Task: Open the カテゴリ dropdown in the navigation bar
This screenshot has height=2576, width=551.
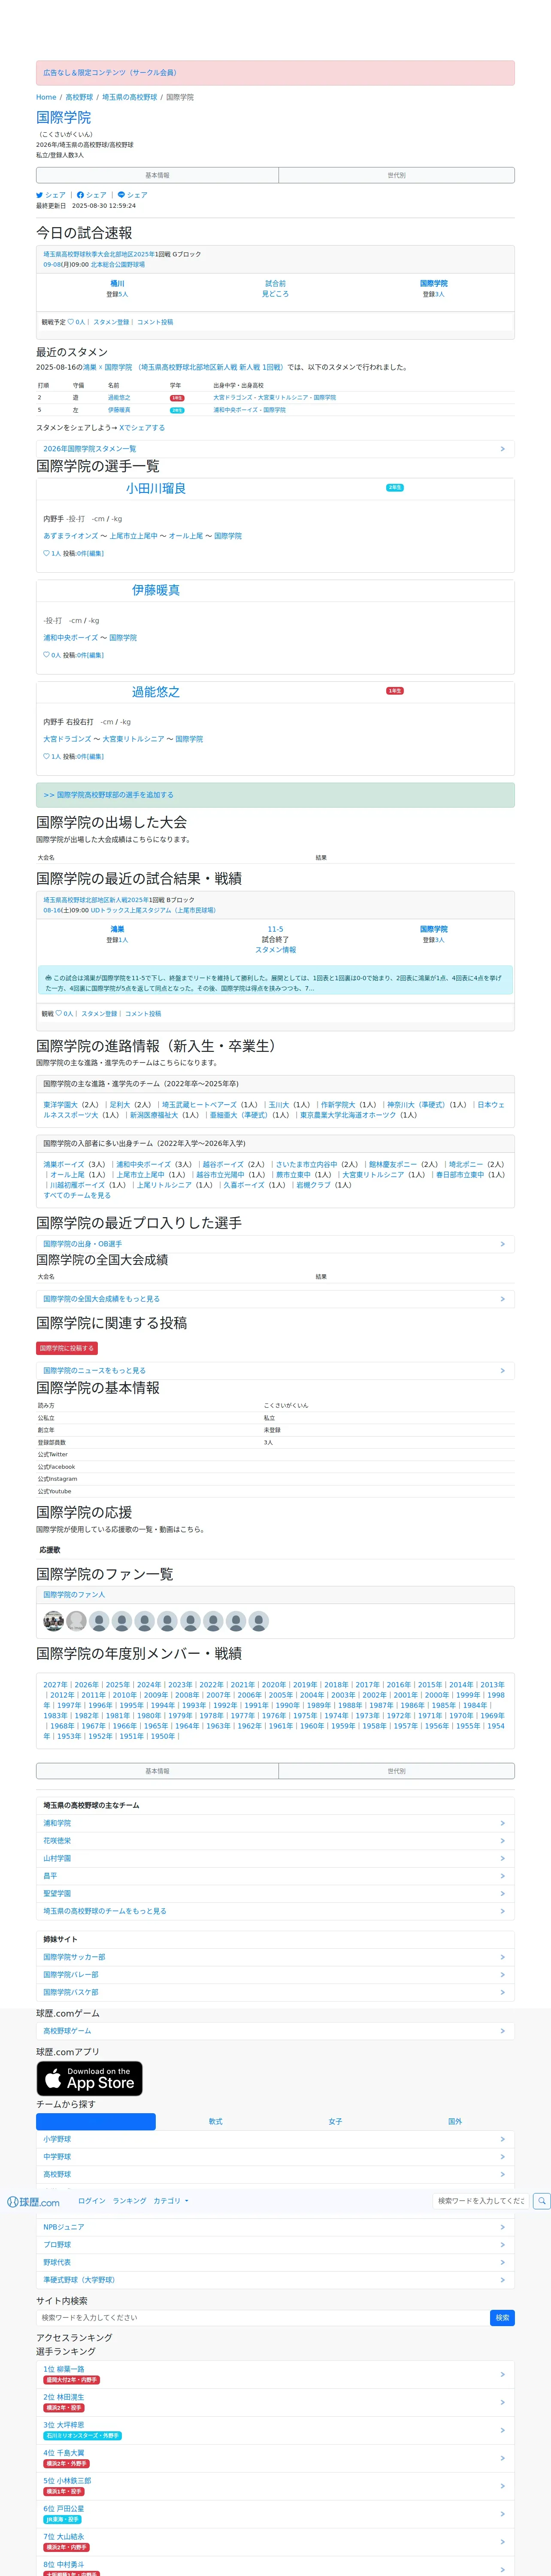Action: pyautogui.click(x=171, y=2201)
